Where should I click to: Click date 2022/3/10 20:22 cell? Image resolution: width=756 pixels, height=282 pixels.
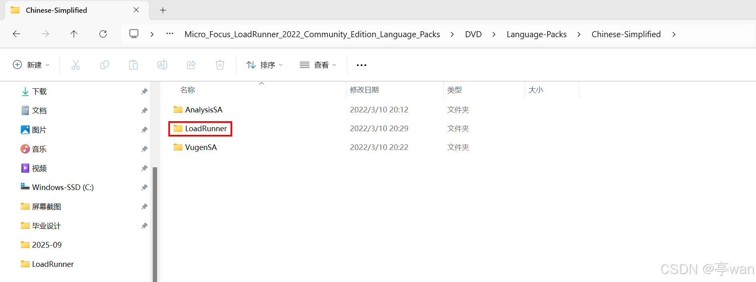coord(379,147)
